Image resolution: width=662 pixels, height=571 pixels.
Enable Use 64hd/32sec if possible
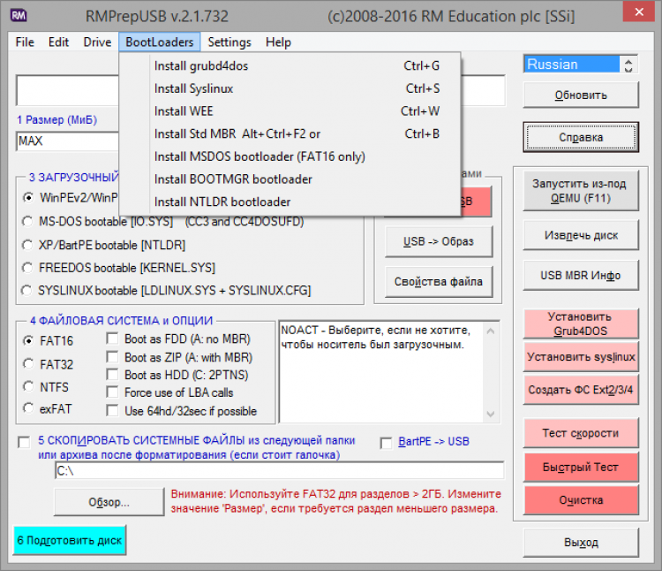click(x=112, y=411)
